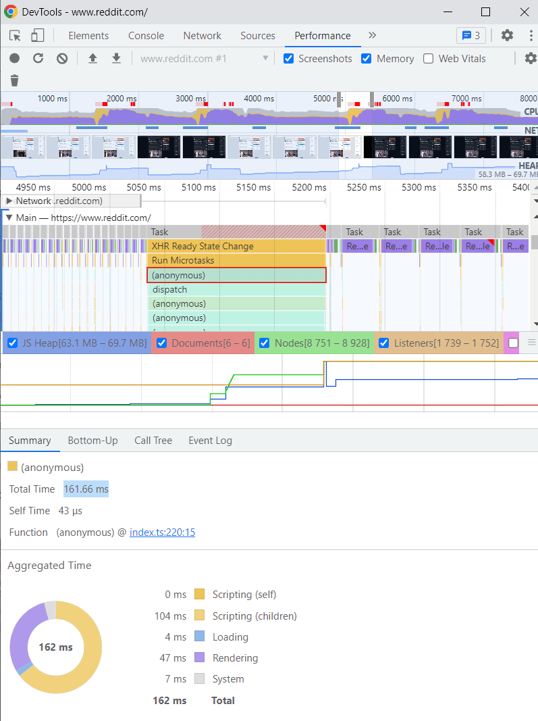Viewport: 538px width, 721px height.
Task: Toggle the Listeners counter checkbox
Action: tap(384, 343)
